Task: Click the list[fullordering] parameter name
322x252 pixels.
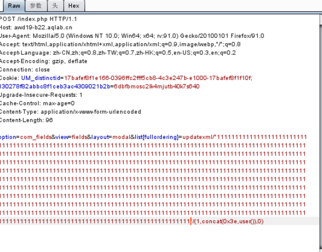Action: point(157,137)
